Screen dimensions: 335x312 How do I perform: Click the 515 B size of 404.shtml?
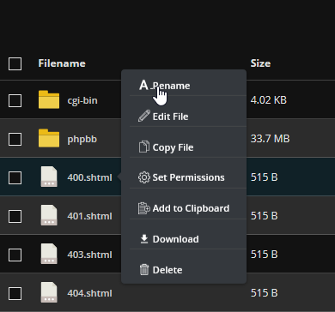(265, 293)
